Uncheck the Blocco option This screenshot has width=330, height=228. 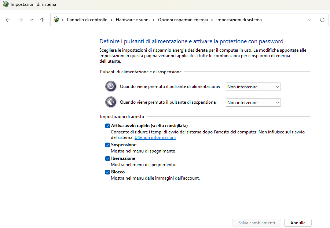coord(107,172)
